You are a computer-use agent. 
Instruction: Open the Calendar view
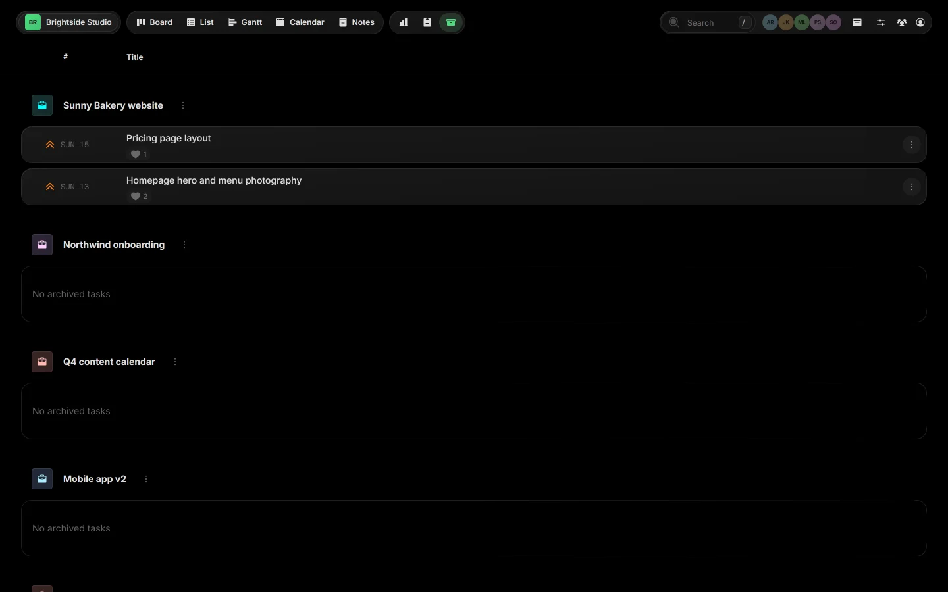point(300,22)
